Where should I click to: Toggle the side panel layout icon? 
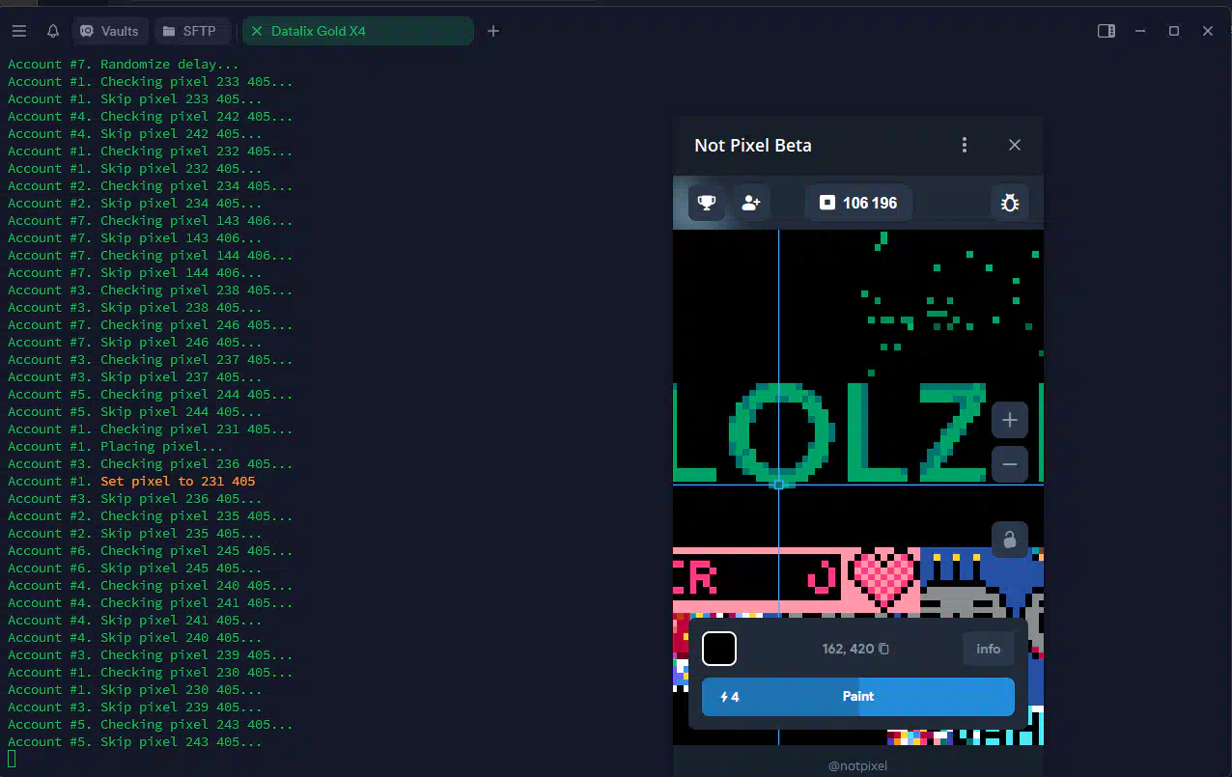click(x=1106, y=31)
